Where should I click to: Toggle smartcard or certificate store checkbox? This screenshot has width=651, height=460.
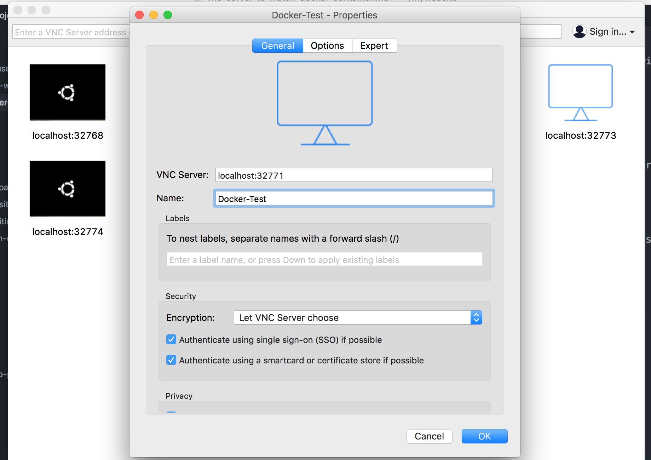click(x=171, y=360)
